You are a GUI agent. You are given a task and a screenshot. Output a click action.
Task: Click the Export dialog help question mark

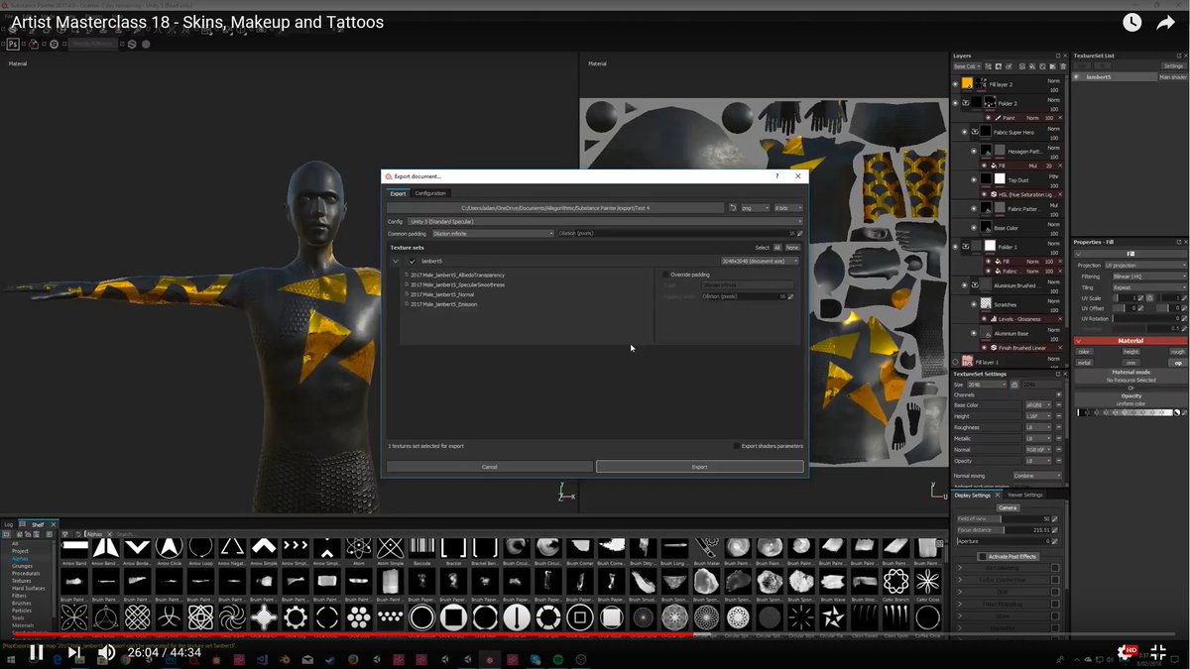point(776,176)
